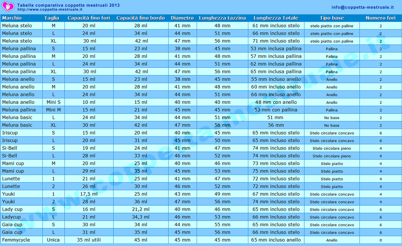Click '62 mm inclusa pallina' cell
This screenshot has width=402, height=246.
coord(276,64)
